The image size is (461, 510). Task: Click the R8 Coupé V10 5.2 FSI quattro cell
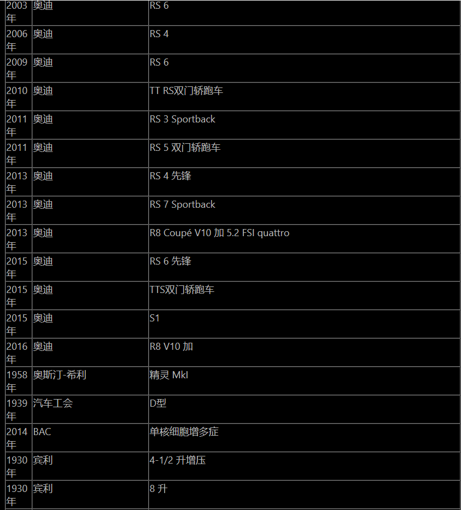tap(304, 239)
